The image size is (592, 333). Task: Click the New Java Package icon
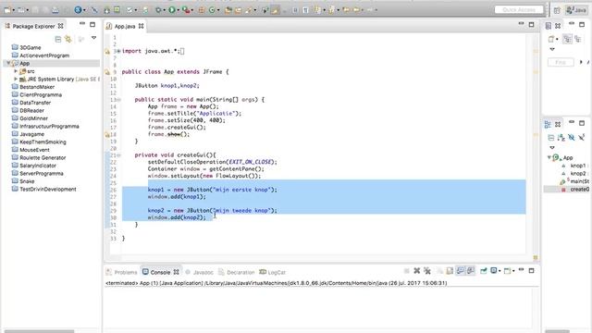[202, 10]
